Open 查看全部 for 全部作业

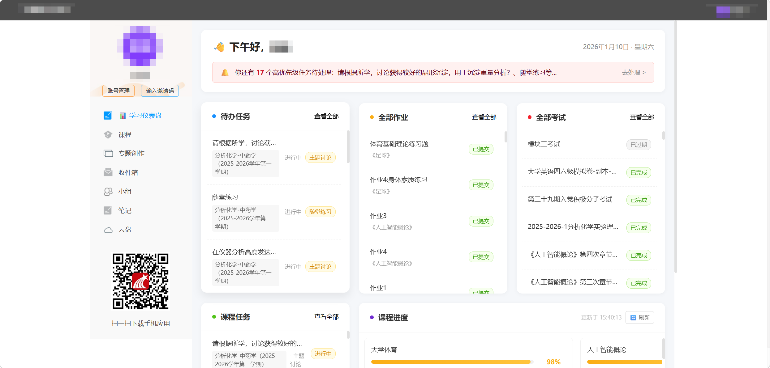484,117
